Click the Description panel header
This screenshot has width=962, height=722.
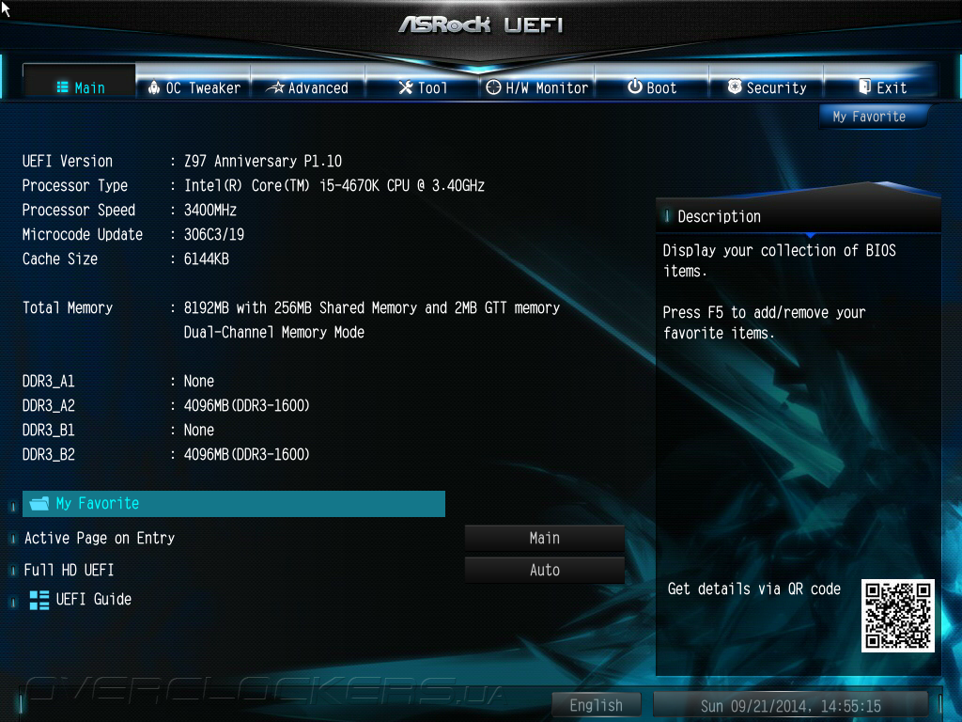(799, 217)
